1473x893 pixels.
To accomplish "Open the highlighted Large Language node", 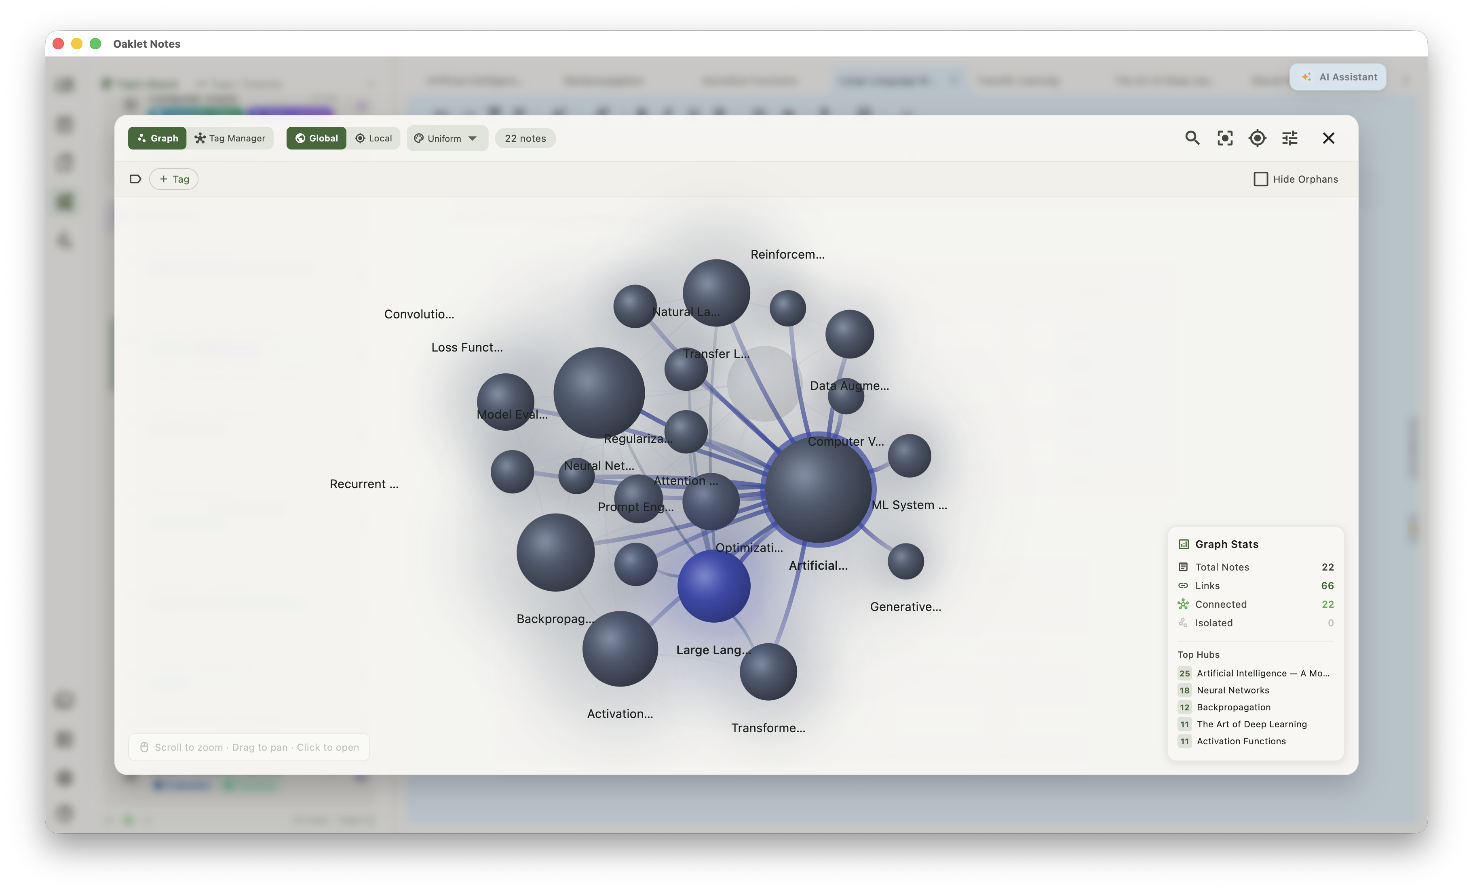I will point(714,586).
